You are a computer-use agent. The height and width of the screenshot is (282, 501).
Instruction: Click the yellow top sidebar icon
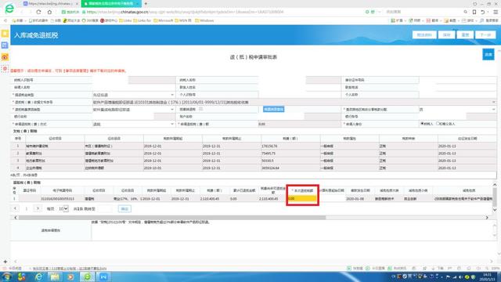point(5,33)
